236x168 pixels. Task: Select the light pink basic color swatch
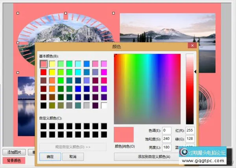pos(96,64)
